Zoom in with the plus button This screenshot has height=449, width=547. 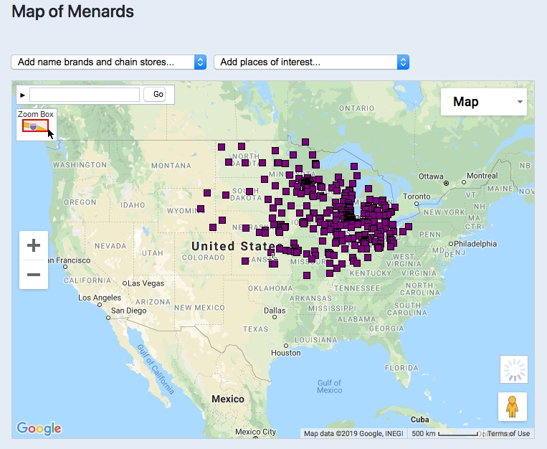click(x=34, y=246)
